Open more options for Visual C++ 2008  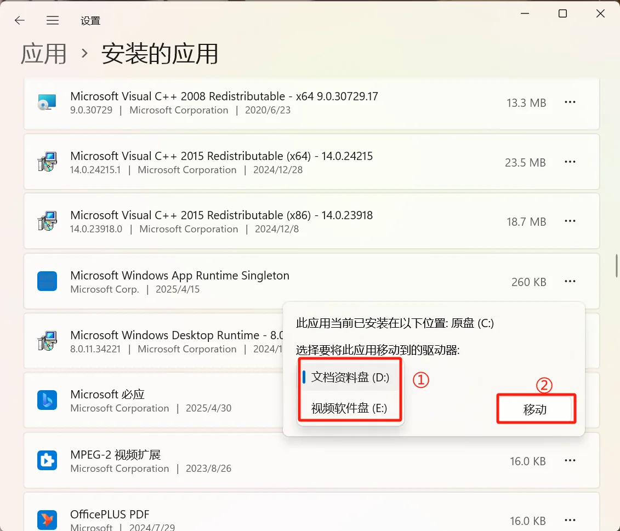pyautogui.click(x=570, y=102)
